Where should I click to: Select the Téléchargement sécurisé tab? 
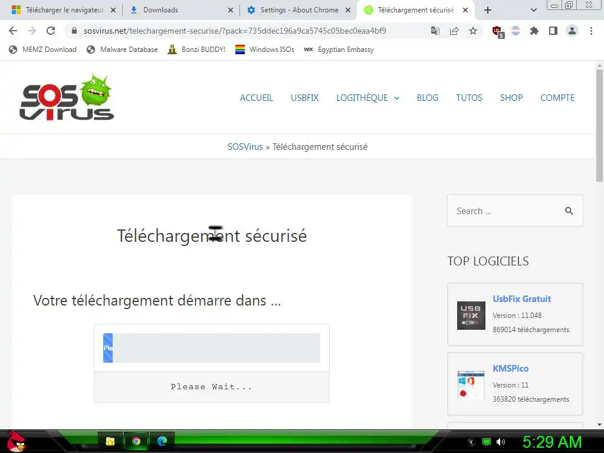point(416,10)
